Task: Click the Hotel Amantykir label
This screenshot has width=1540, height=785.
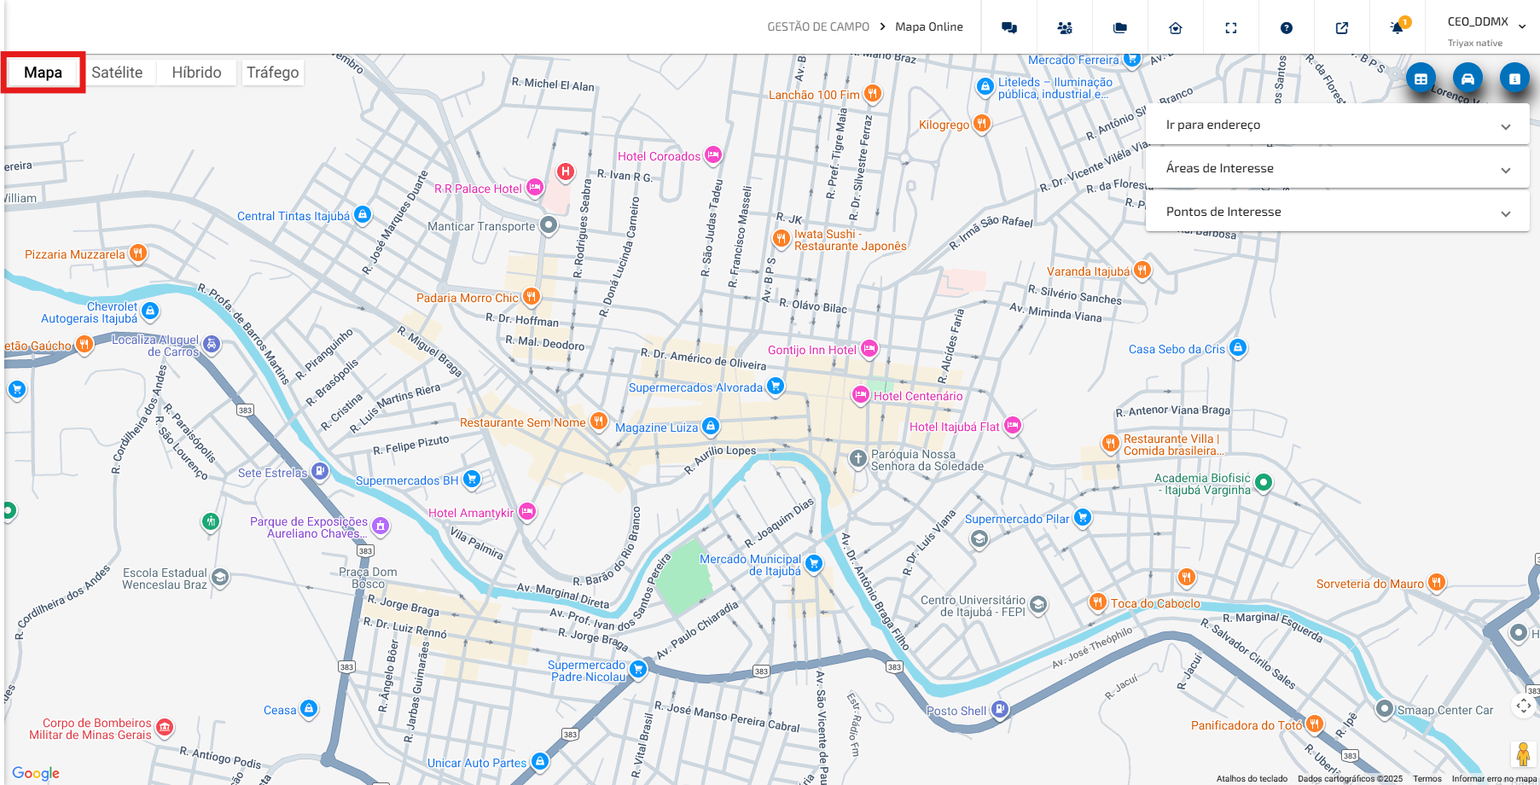Action: point(471,513)
